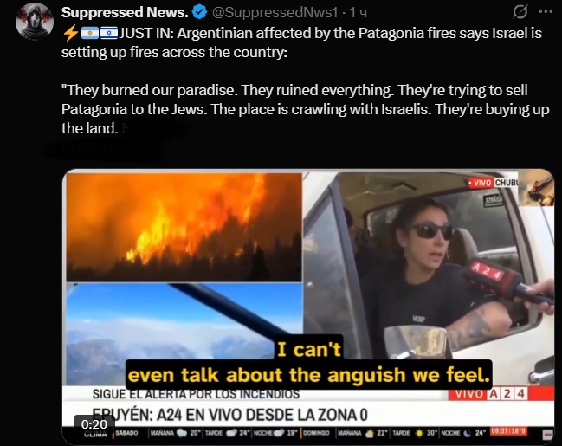Open the three-dot more options menu
The width and height of the screenshot is (562, 446).
coord(546,12)
